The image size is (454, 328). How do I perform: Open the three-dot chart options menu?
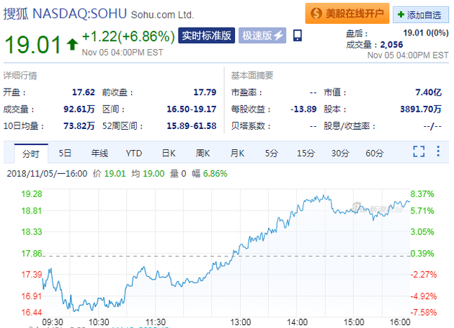point(438,151)
